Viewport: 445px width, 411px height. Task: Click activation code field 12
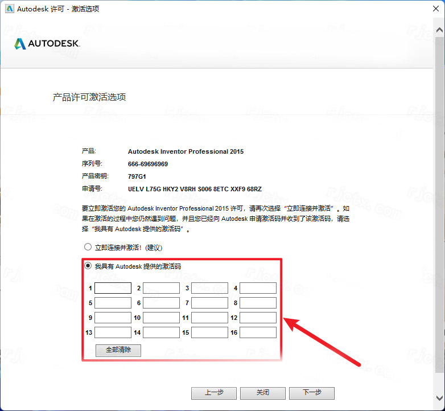[258, 318]
